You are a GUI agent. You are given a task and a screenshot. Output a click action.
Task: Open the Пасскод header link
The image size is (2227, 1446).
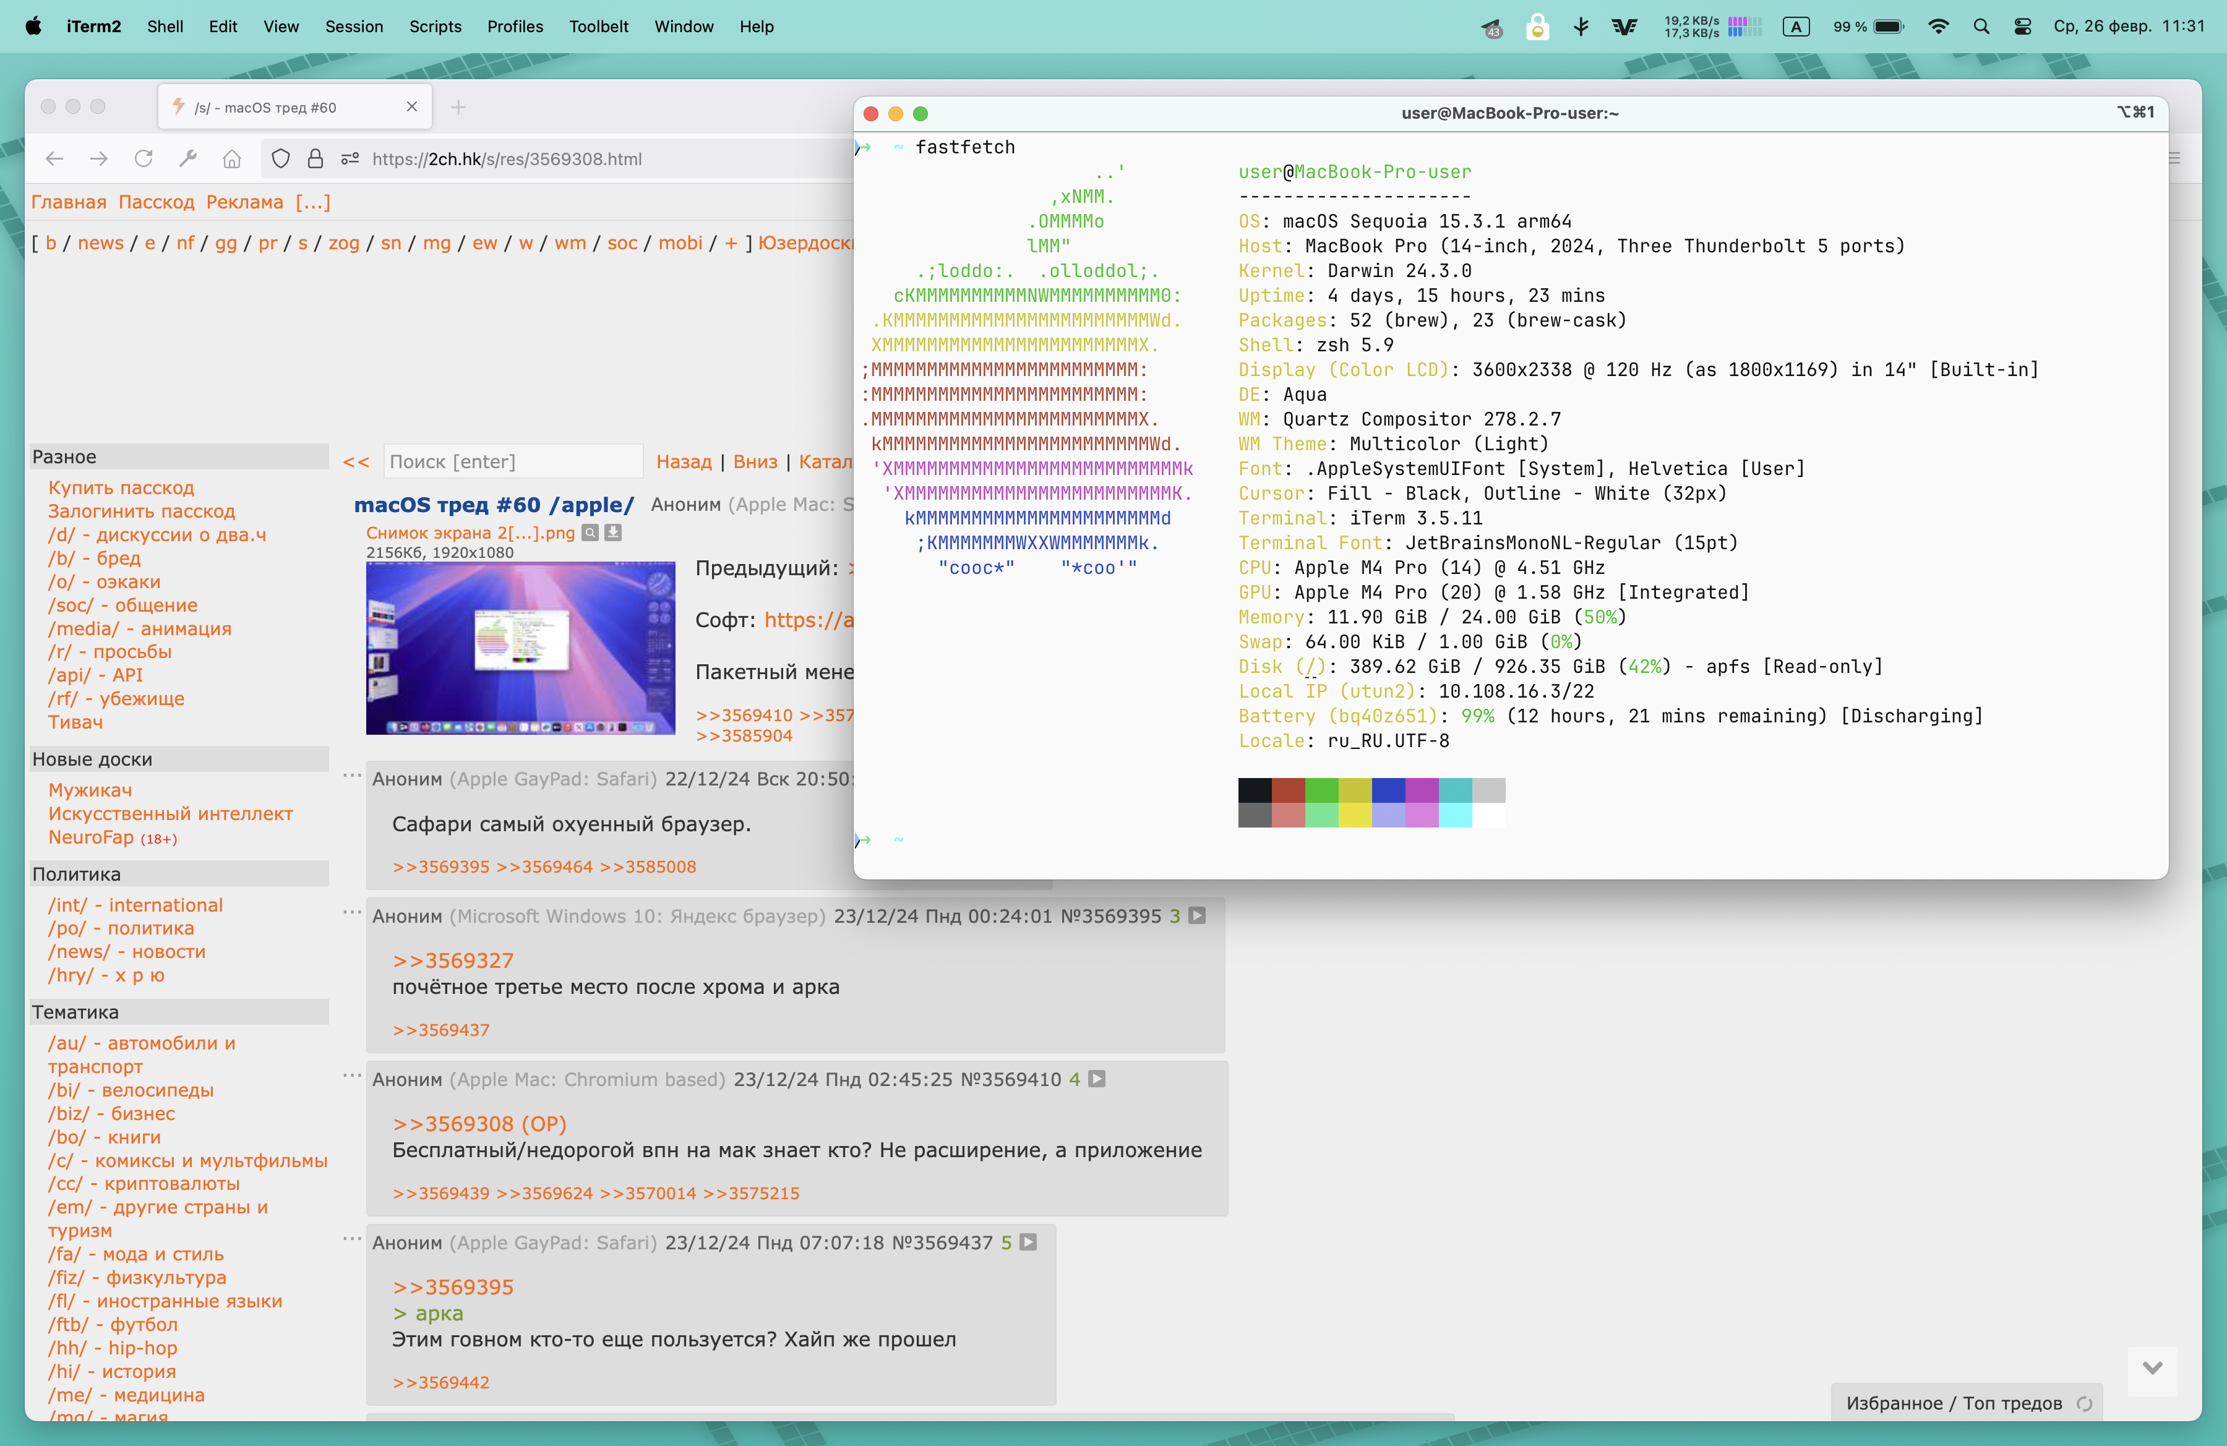(x=157, y=202)
